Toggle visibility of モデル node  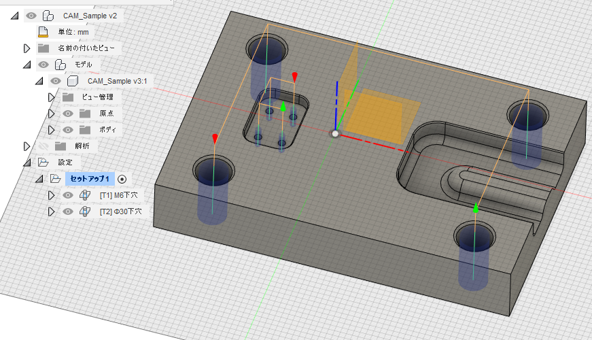coord(43,65)
